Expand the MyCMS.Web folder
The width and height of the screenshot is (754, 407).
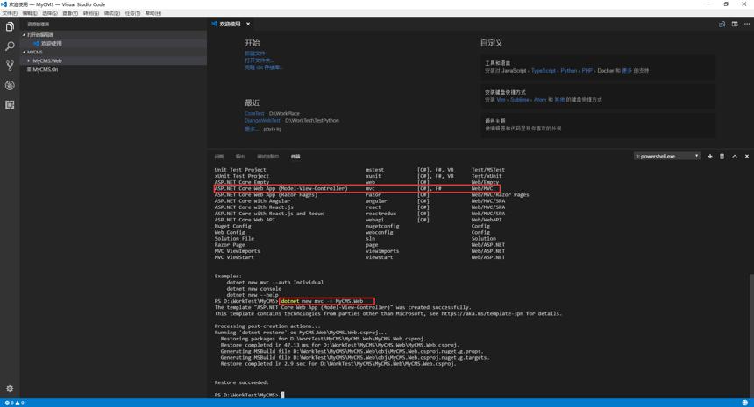pyautogui.click(x=47, y=61)
